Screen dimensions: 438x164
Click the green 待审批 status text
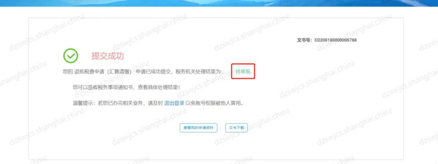tap(243, 72)
